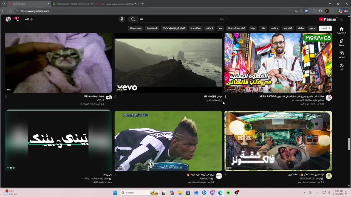This screenshot has width=351, height=197.
Task: Open Subscriptions in the sidebar
Action: pos(341,55)
